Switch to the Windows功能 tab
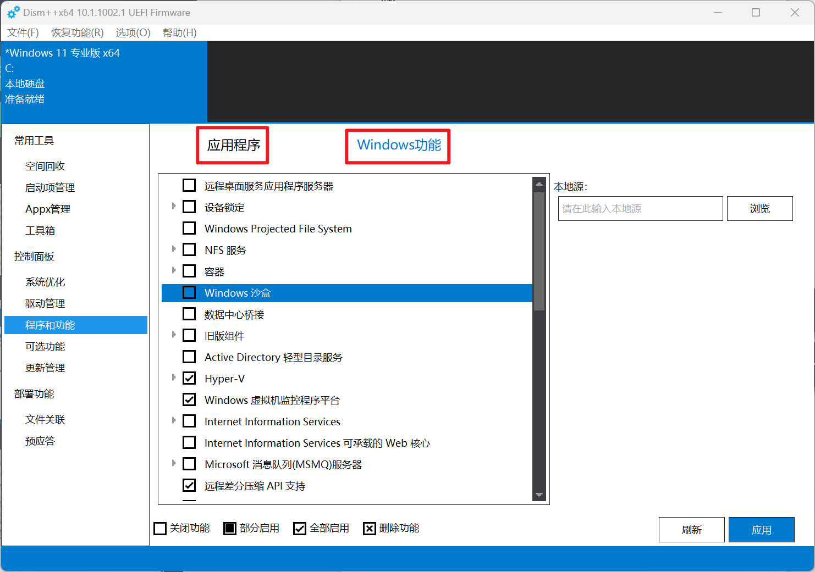 point(399,145)
